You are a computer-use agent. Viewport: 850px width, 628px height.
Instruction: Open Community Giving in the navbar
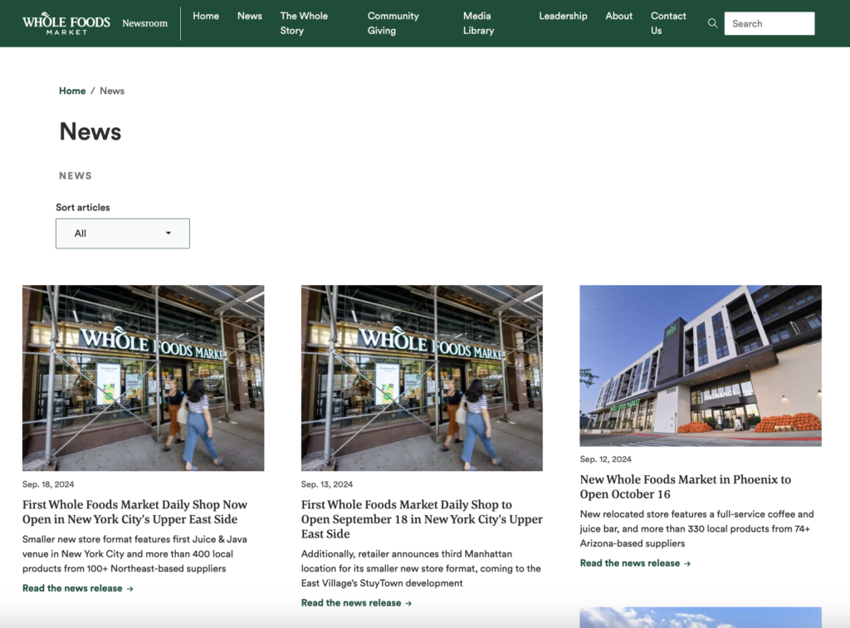(393, 23)
